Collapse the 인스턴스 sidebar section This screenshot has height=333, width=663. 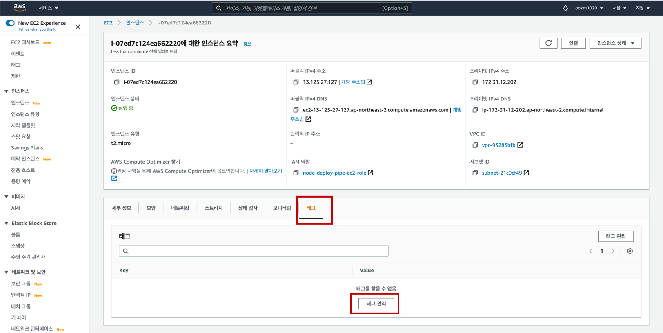[7, 91]
